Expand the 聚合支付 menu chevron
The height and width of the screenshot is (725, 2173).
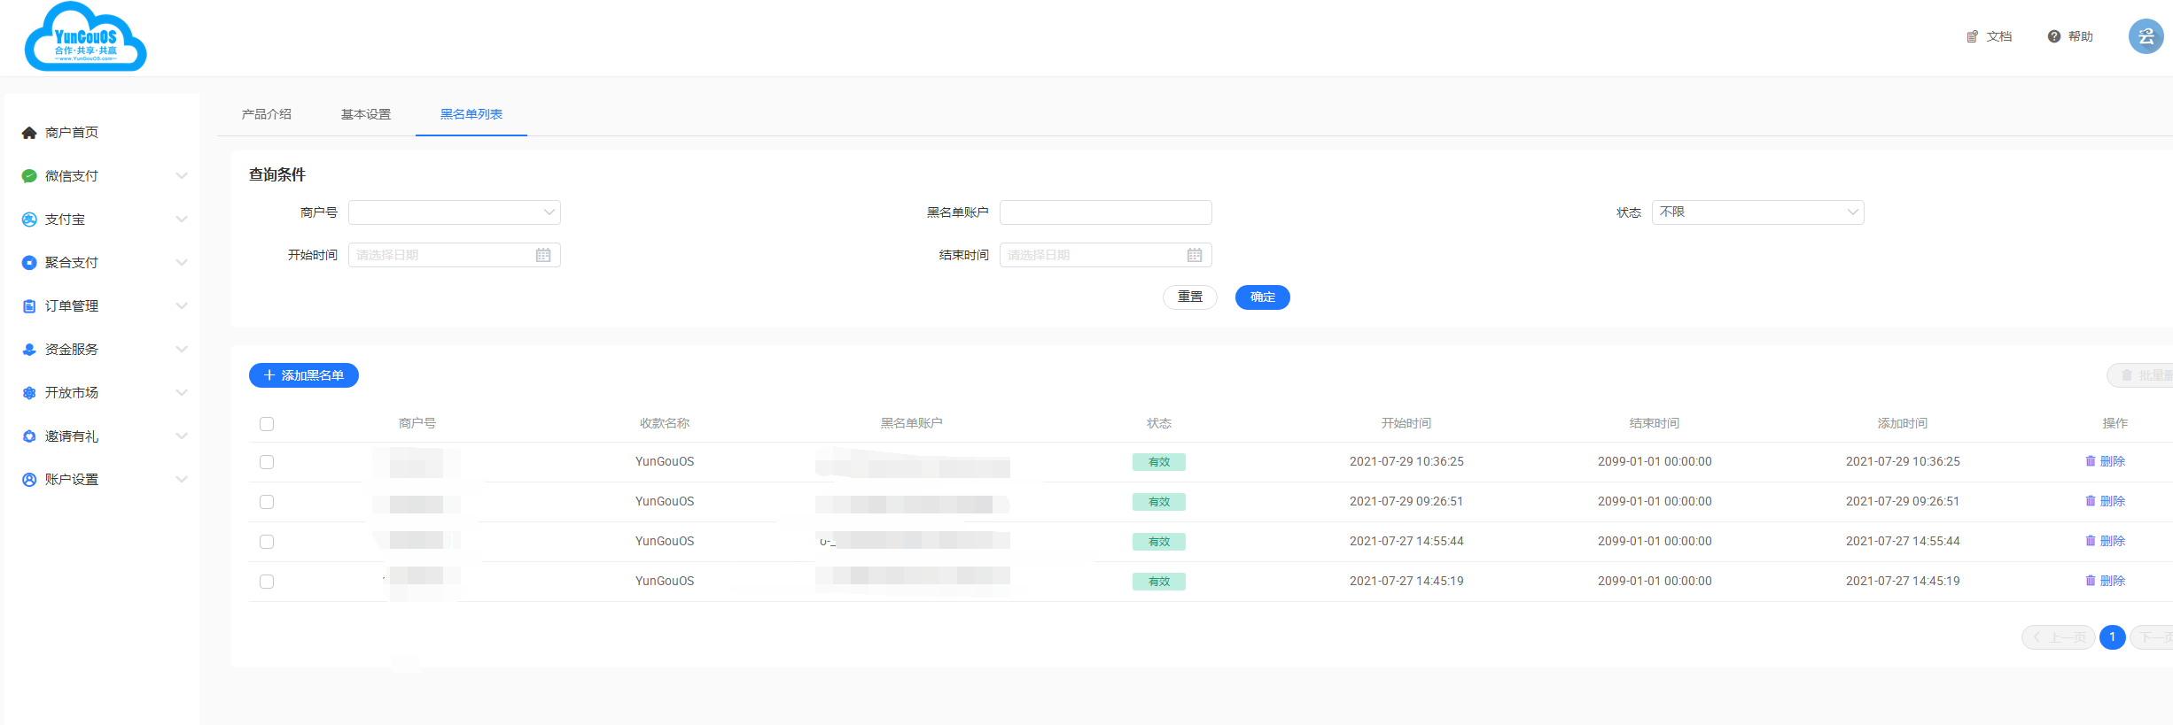point(182,263)
